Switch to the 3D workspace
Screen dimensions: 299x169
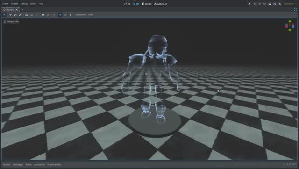tap(136, 4)
